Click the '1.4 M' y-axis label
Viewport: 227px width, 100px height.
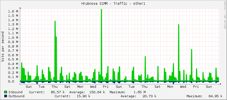(x=13, y=20)
